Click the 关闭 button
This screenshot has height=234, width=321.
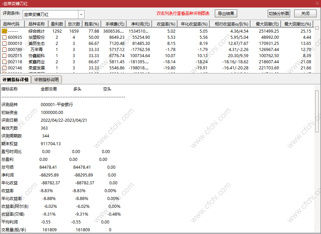tap(305, 14)
